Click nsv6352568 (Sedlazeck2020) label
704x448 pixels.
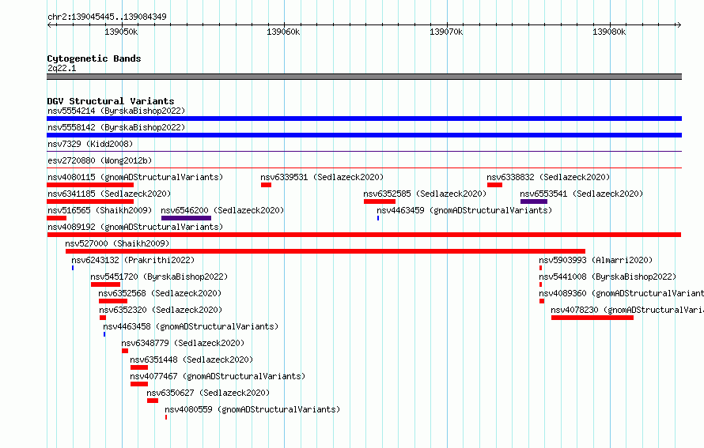click(x=160, y=293)
